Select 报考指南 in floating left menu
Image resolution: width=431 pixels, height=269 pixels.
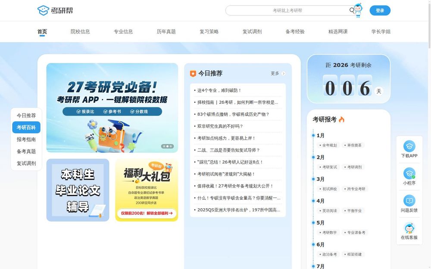(x=26, y=139)
